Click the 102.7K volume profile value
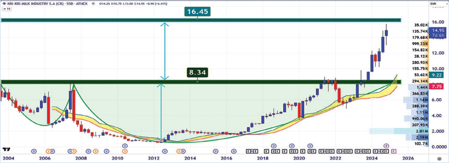This screenshot has height=163, width=449. pyautogui.click(x=421, y=143)
